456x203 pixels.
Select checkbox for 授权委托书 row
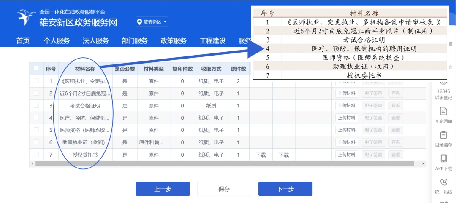pyautogui.click(x=36, y=155)
